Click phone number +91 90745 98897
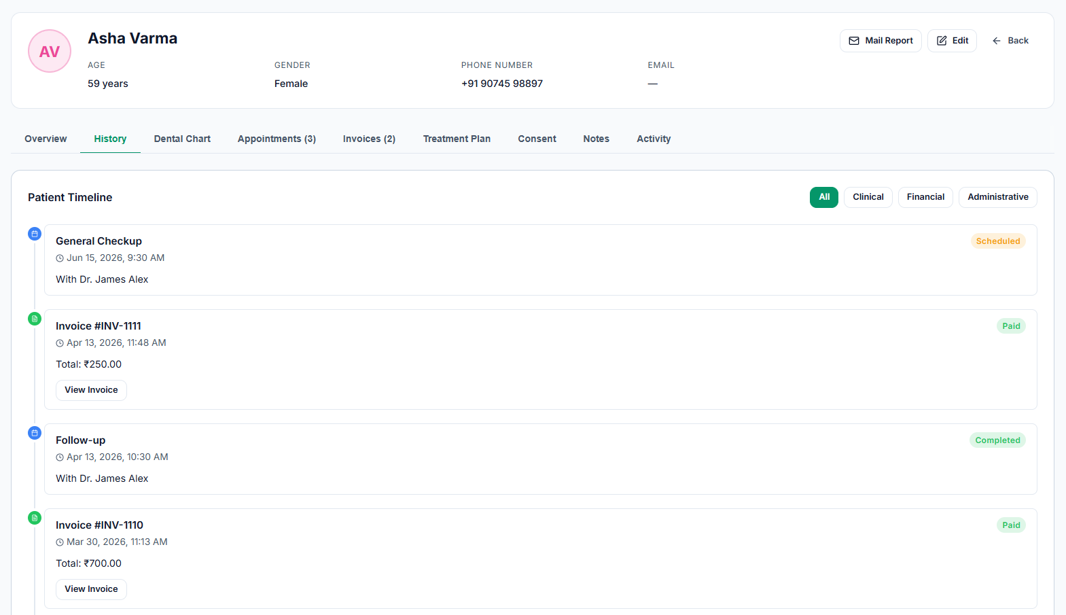 click(502, 84)
